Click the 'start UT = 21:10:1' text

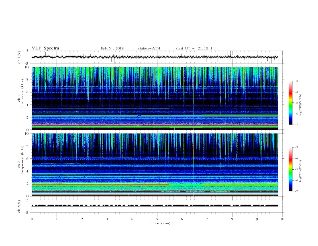tap(194, 48)
